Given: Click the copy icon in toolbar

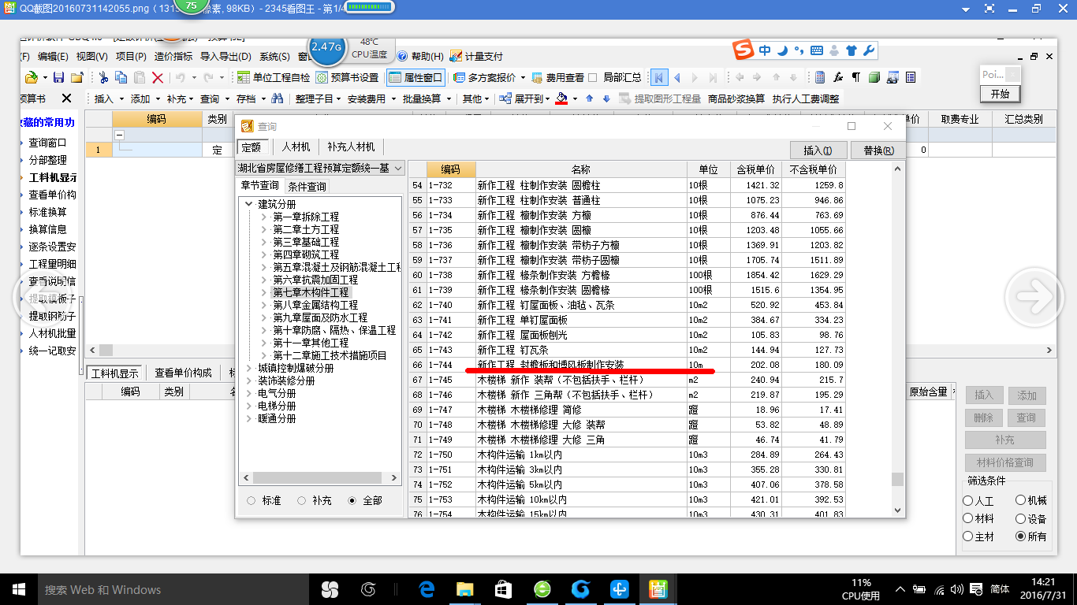Looking at the screenshot, I should click(121, 77).
